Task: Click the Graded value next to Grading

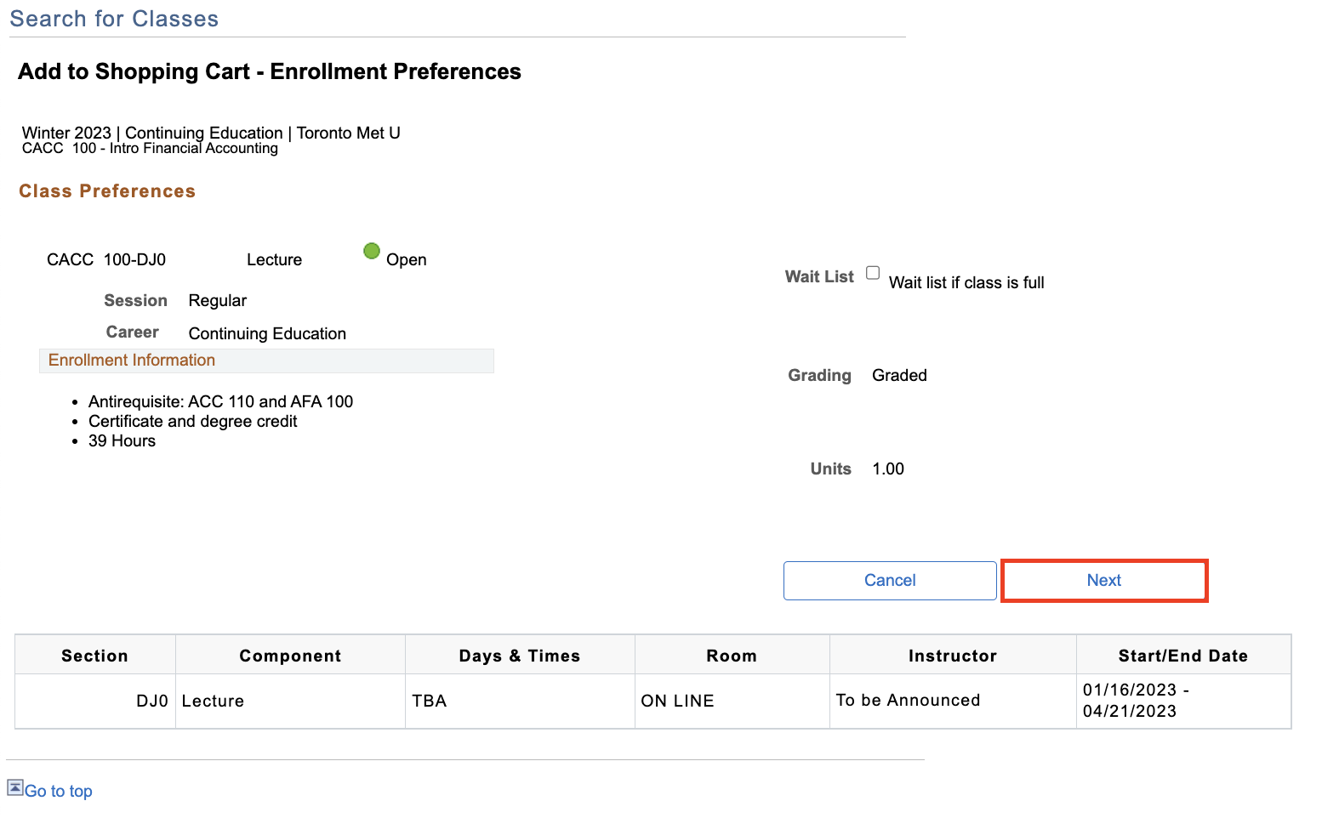Action: click(899, 376)
